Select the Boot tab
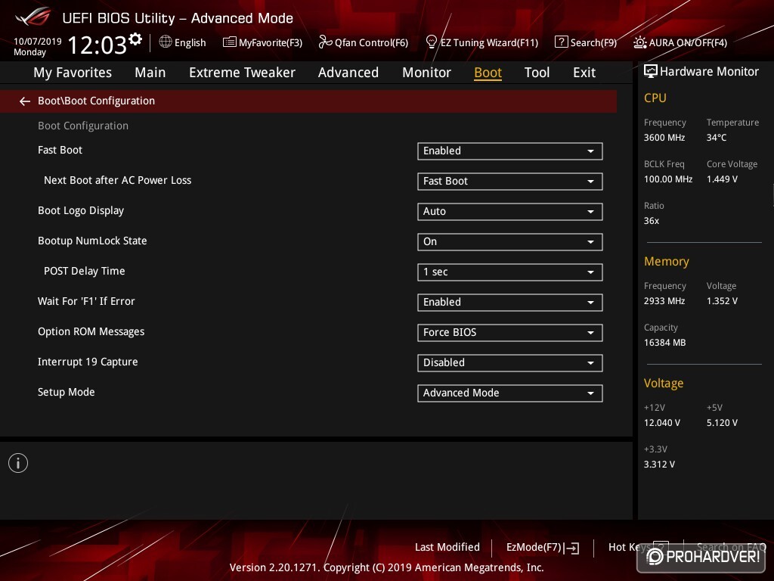 click(x=488, y=73)
